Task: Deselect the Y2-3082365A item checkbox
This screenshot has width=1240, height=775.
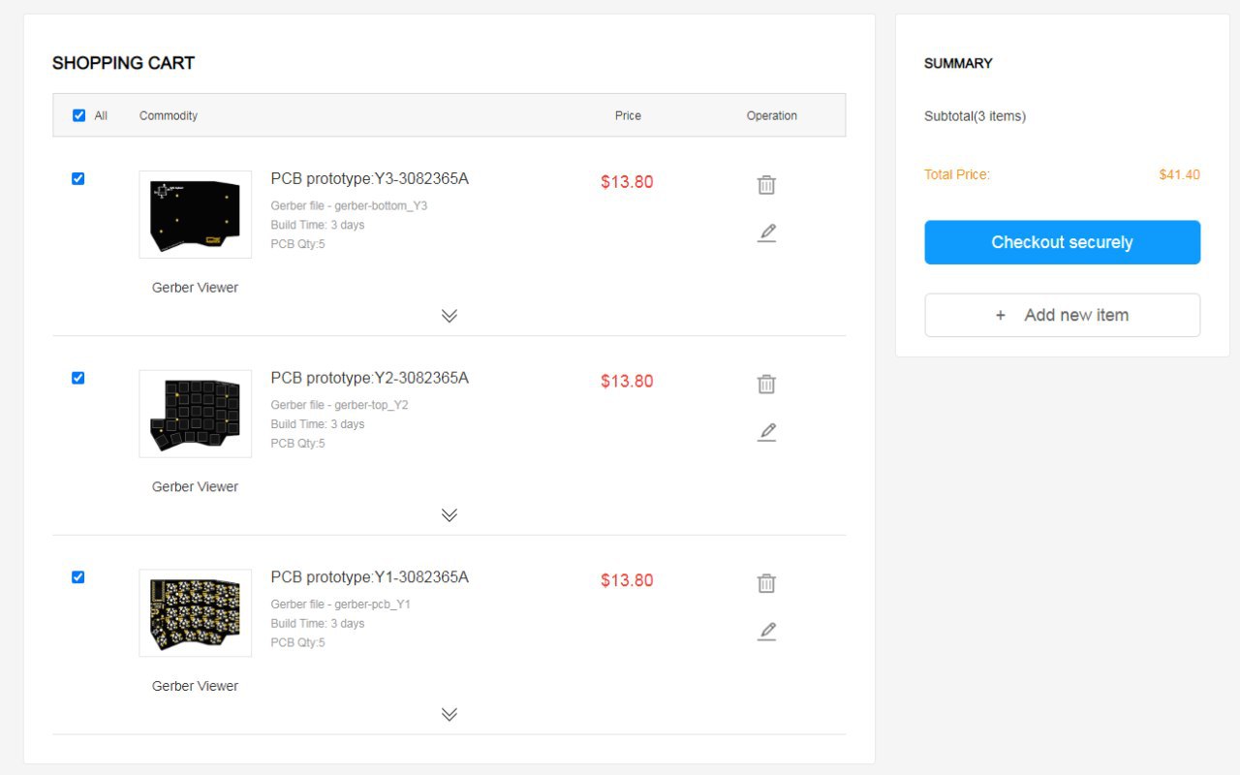Action: [78, 378]
